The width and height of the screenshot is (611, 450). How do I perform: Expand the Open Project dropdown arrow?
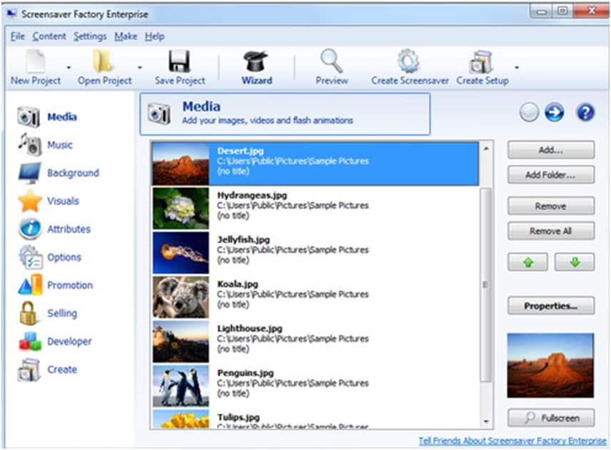[140, 68]
